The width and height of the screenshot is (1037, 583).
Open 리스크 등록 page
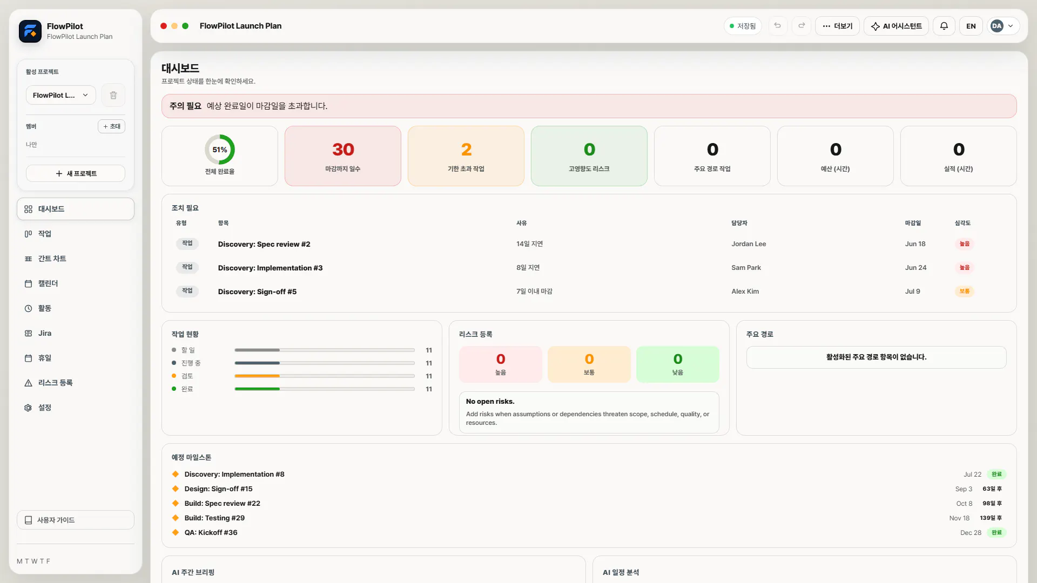coord(76,383)
